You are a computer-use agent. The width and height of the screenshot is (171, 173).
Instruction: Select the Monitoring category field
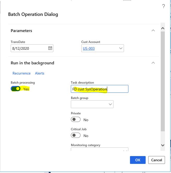tap(100, 149)
